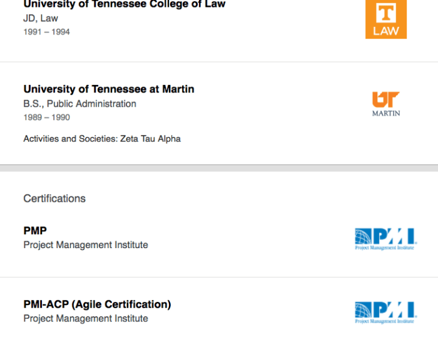
Task: Click the separator line between the two schools
Action: [219, 62]
